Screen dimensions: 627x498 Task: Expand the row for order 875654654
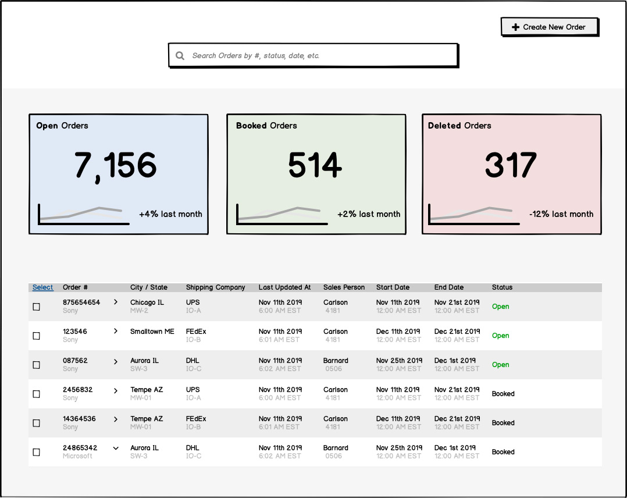(x=116, y=302)
